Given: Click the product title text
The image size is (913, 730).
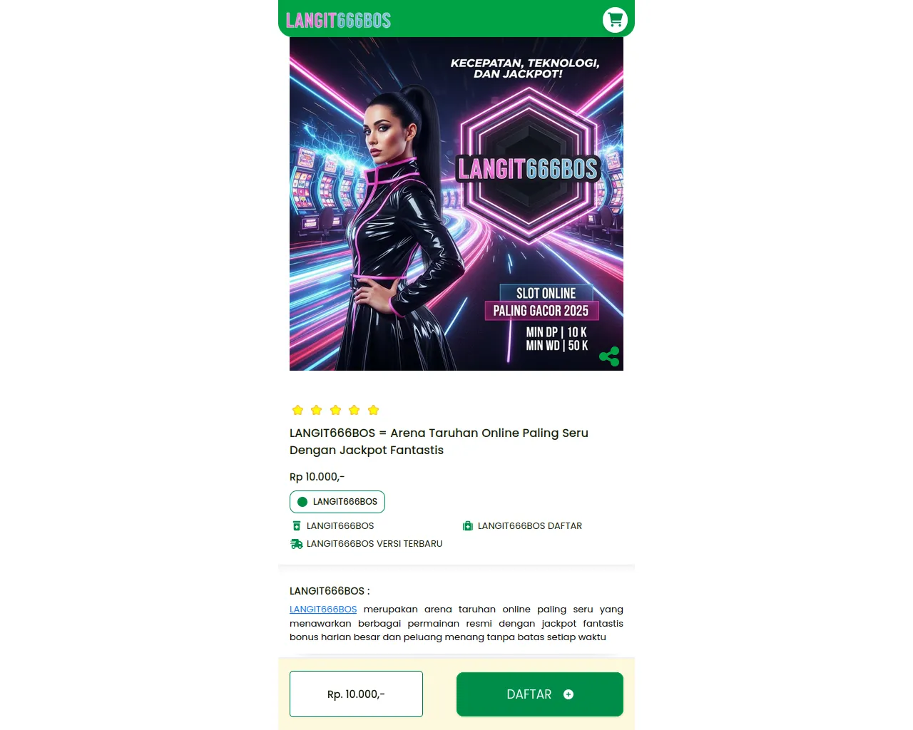Looking at the screenshot, I should (439, 441).
